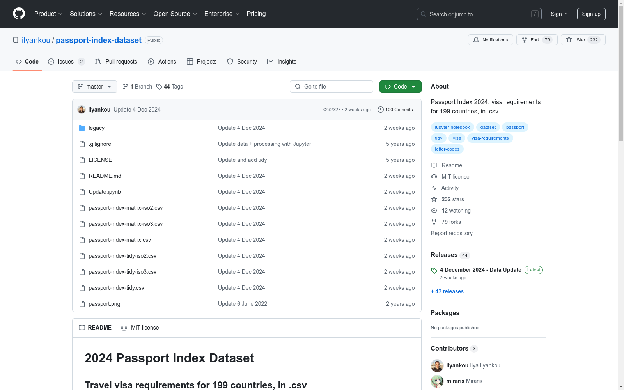Click the tag icon next to latest release
624x390 pixels.
click(434, 271)
